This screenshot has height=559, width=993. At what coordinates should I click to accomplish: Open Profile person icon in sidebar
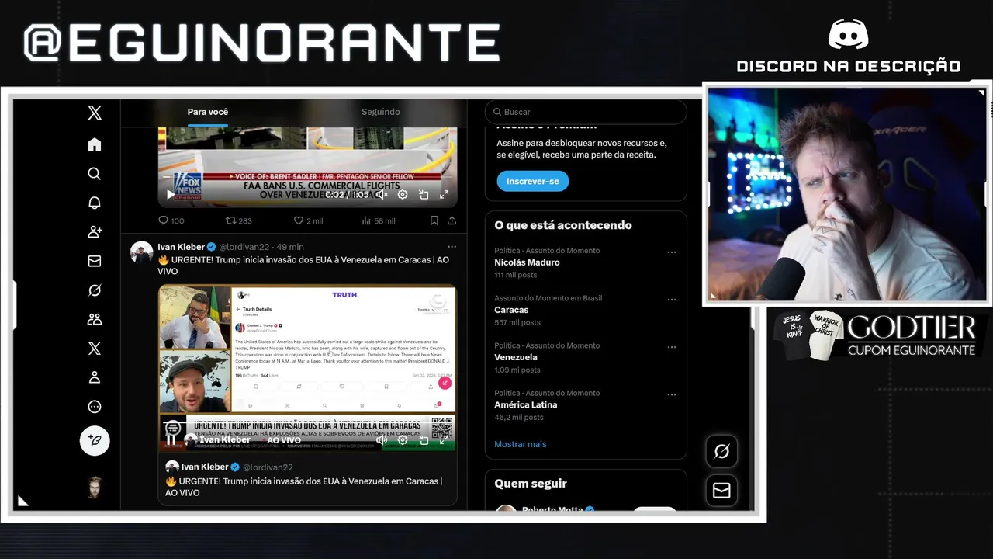95,377
